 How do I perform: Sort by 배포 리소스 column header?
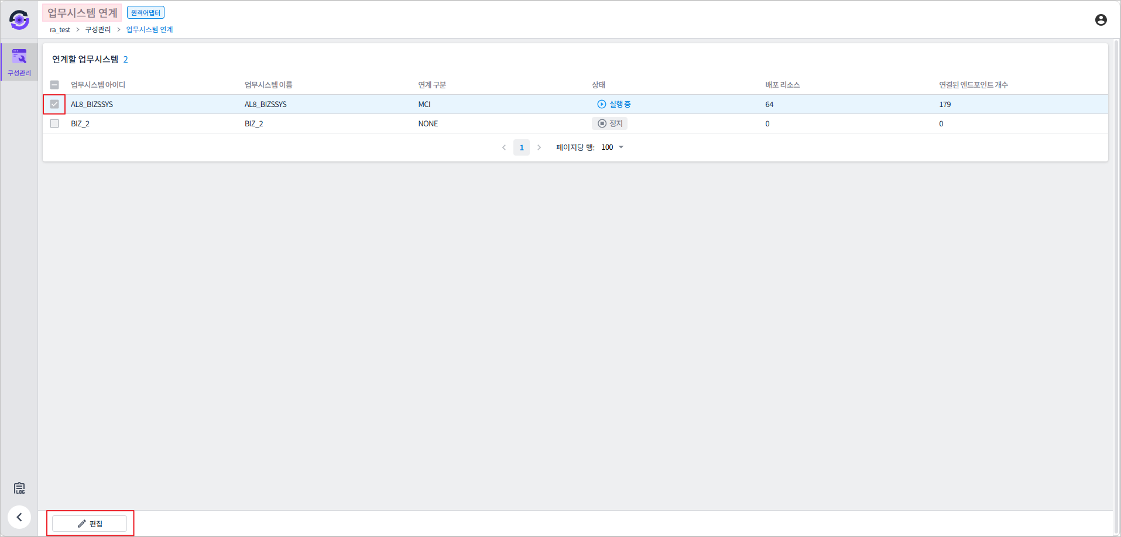tap(782, 85)
